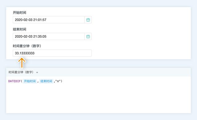Select the 开始时间 token in formula
This screenshot has height=120, width=197.
30,81
